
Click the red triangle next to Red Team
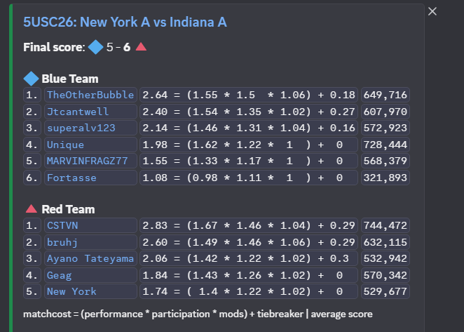pos(32,209)
